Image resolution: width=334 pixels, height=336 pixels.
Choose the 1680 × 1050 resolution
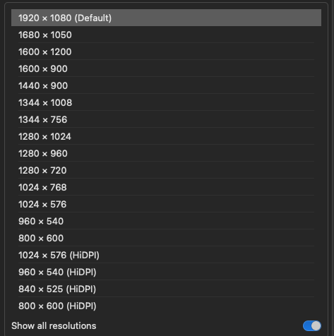(166, 35)
